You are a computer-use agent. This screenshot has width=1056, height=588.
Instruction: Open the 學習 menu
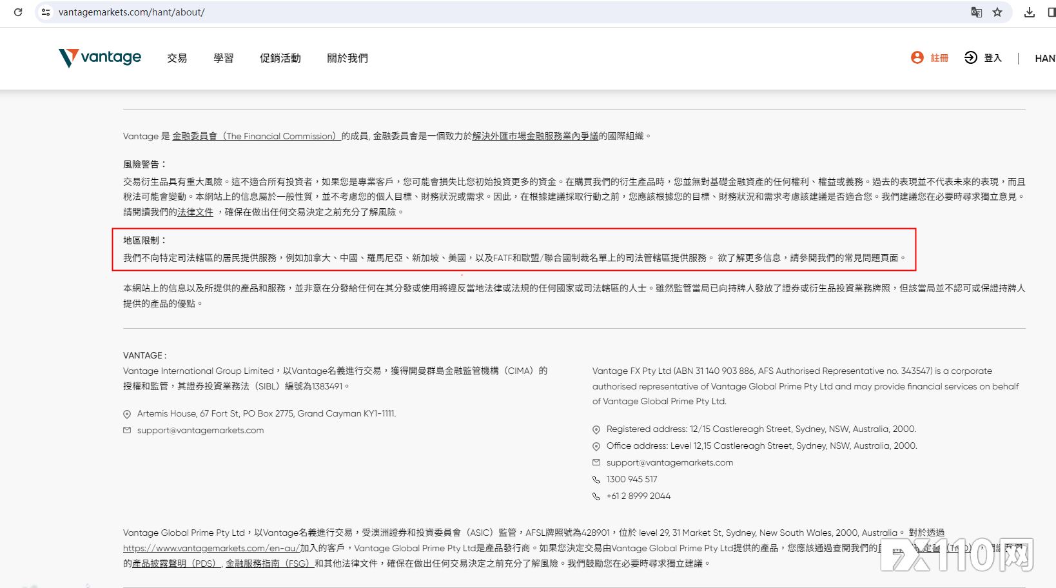pyautogui.click(x=224, y=58)
